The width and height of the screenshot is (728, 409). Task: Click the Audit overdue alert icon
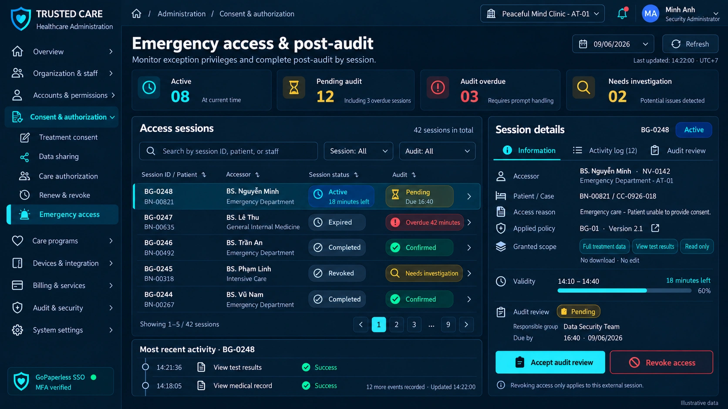438,88
